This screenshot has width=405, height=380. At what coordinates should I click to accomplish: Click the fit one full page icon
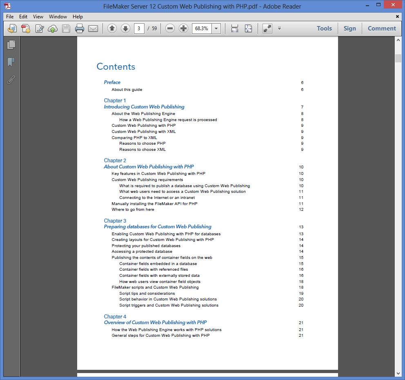pos(248,29)
